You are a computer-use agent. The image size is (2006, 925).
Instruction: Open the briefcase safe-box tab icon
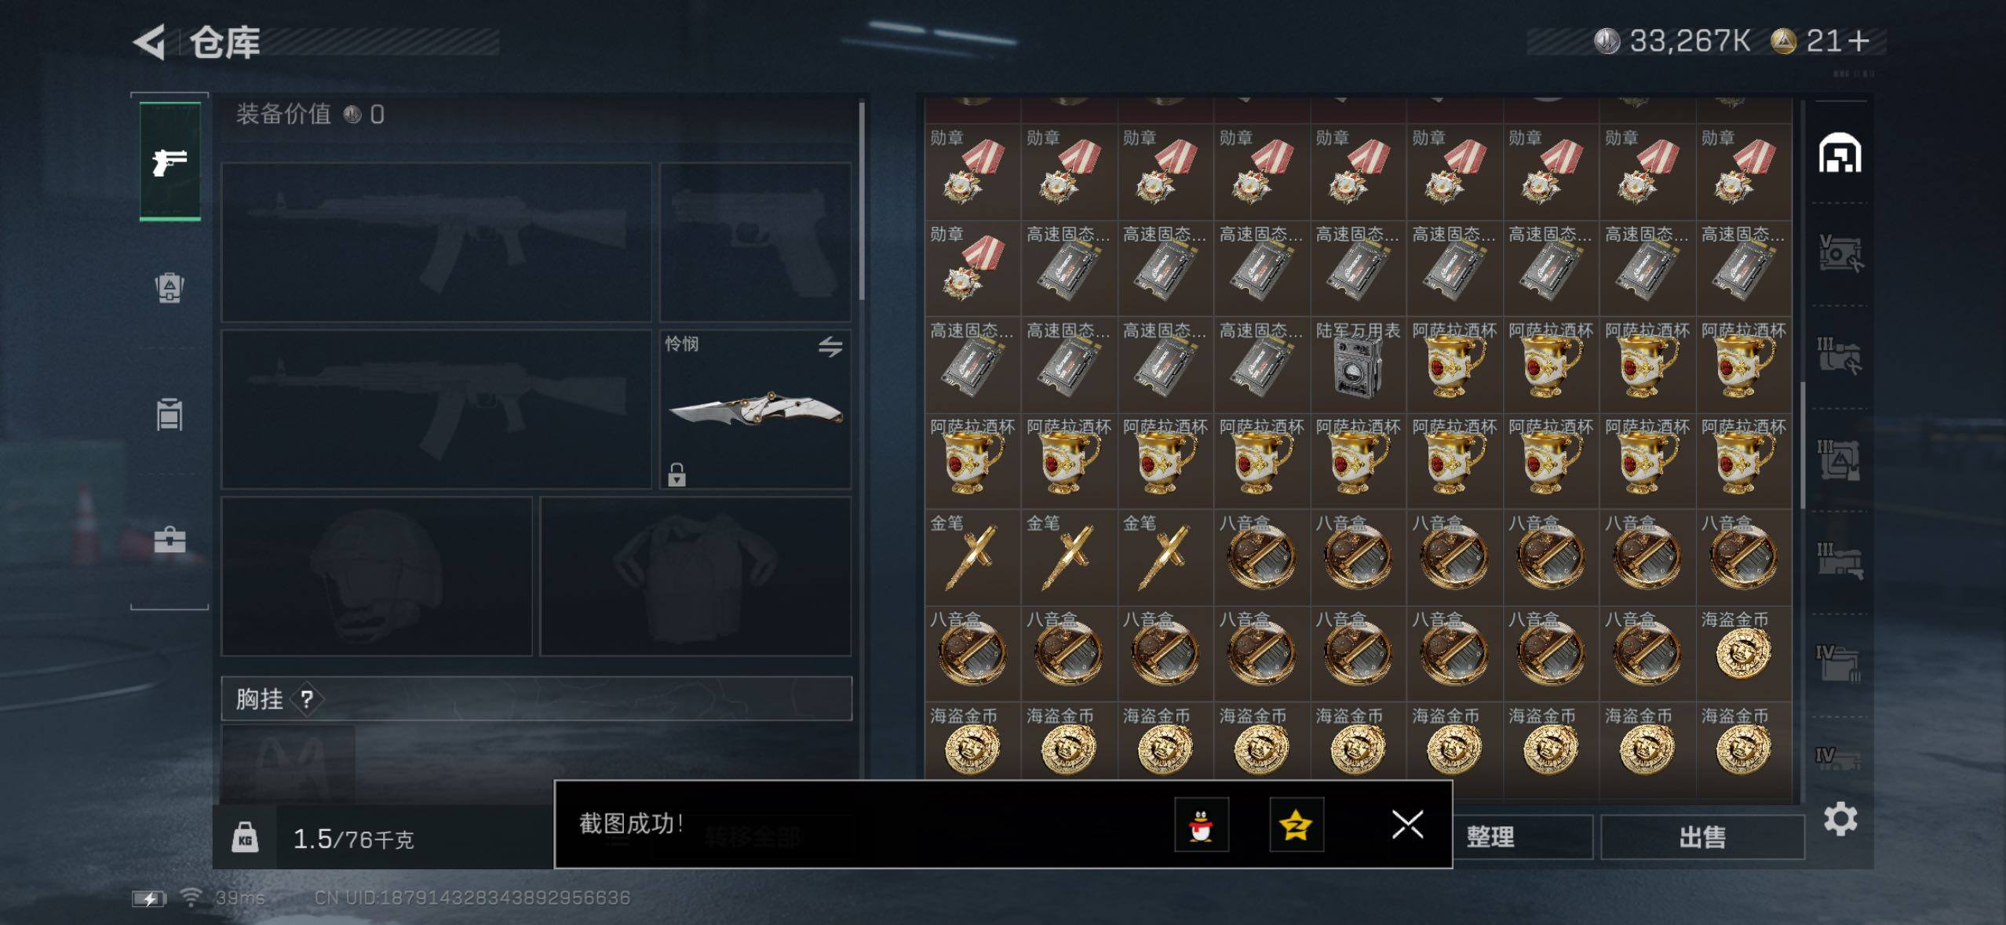[x=170, y=540]
